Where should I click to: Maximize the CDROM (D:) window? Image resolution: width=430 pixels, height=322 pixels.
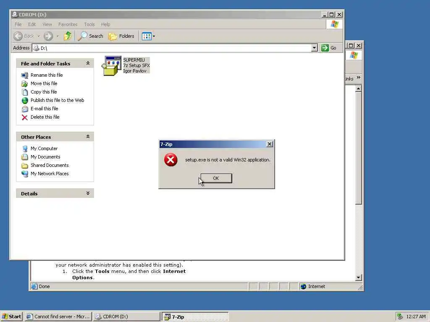coord(332,15)
